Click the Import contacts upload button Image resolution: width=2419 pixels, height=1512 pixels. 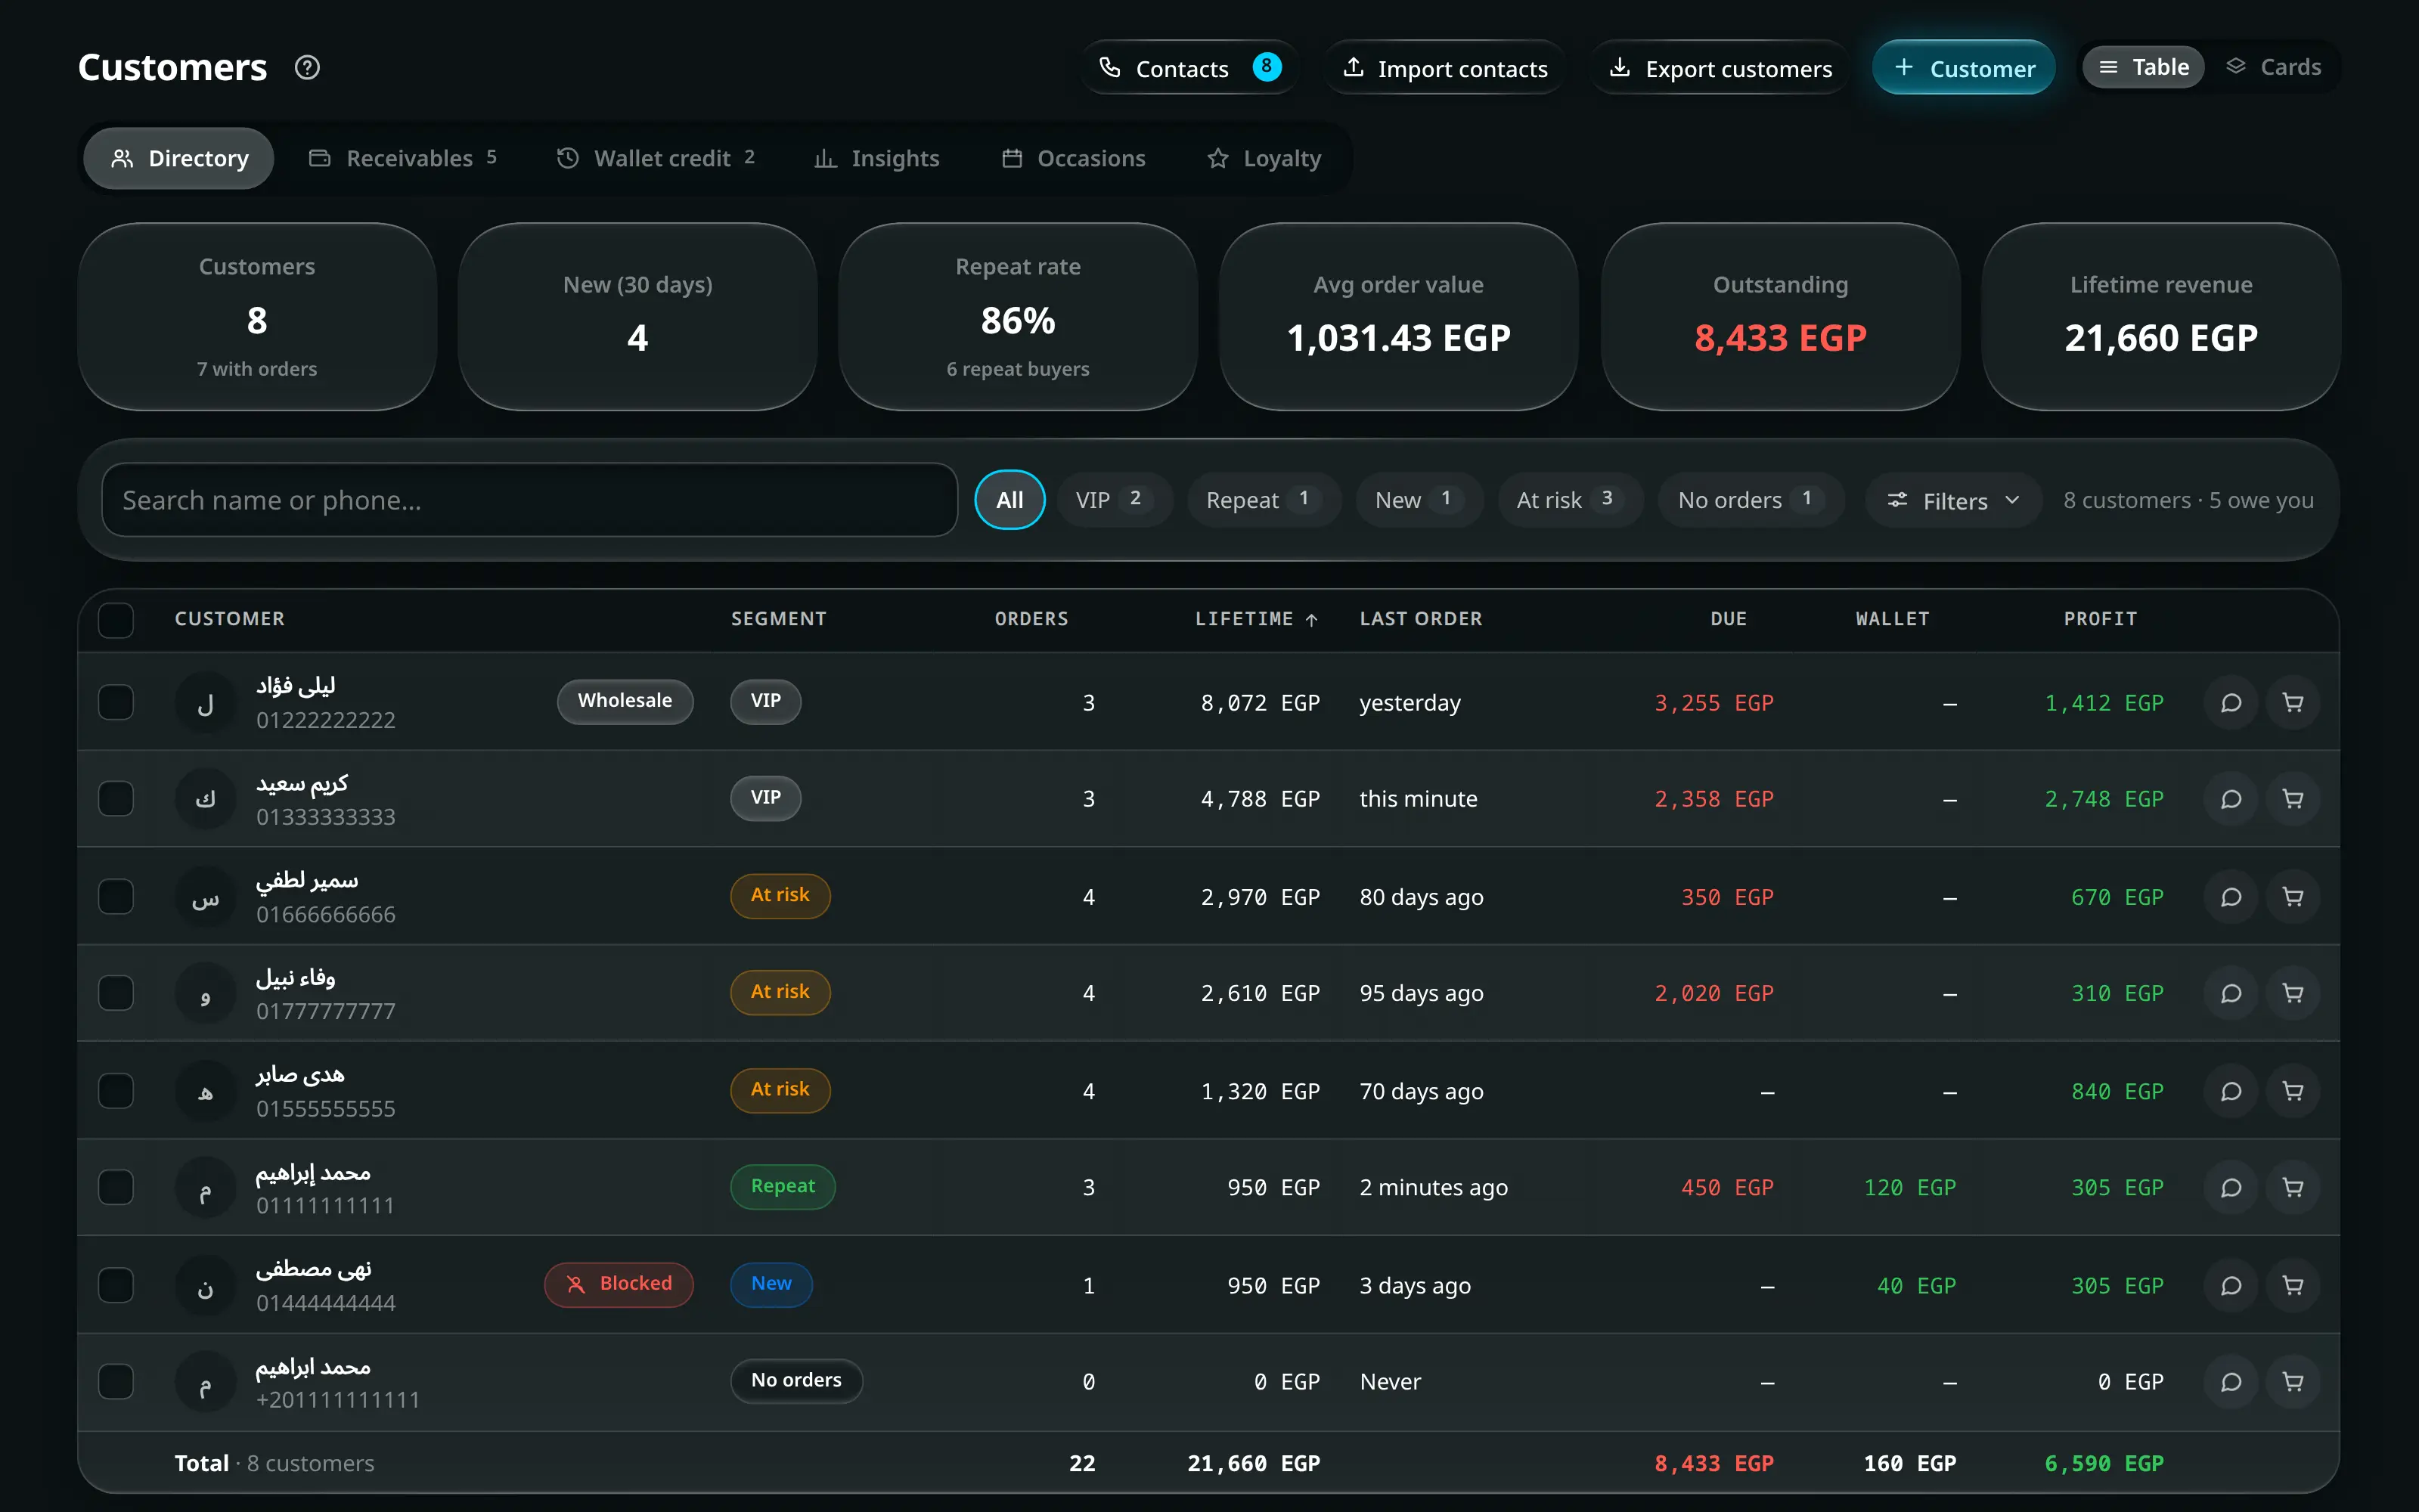1445,68
